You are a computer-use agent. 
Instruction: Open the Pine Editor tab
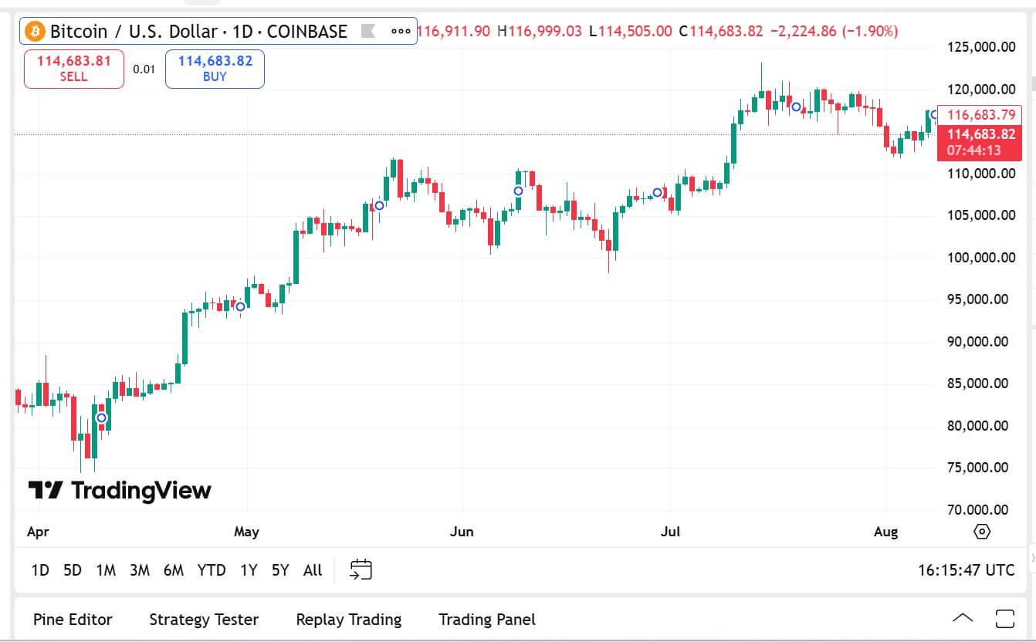(73, 619)
